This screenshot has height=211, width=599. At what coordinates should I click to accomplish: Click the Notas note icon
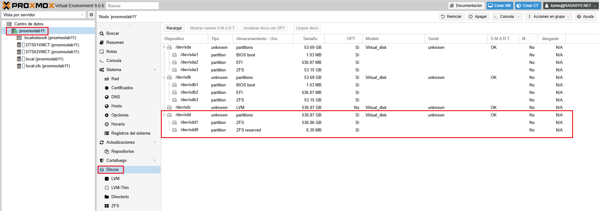click(x=102, y=51)
